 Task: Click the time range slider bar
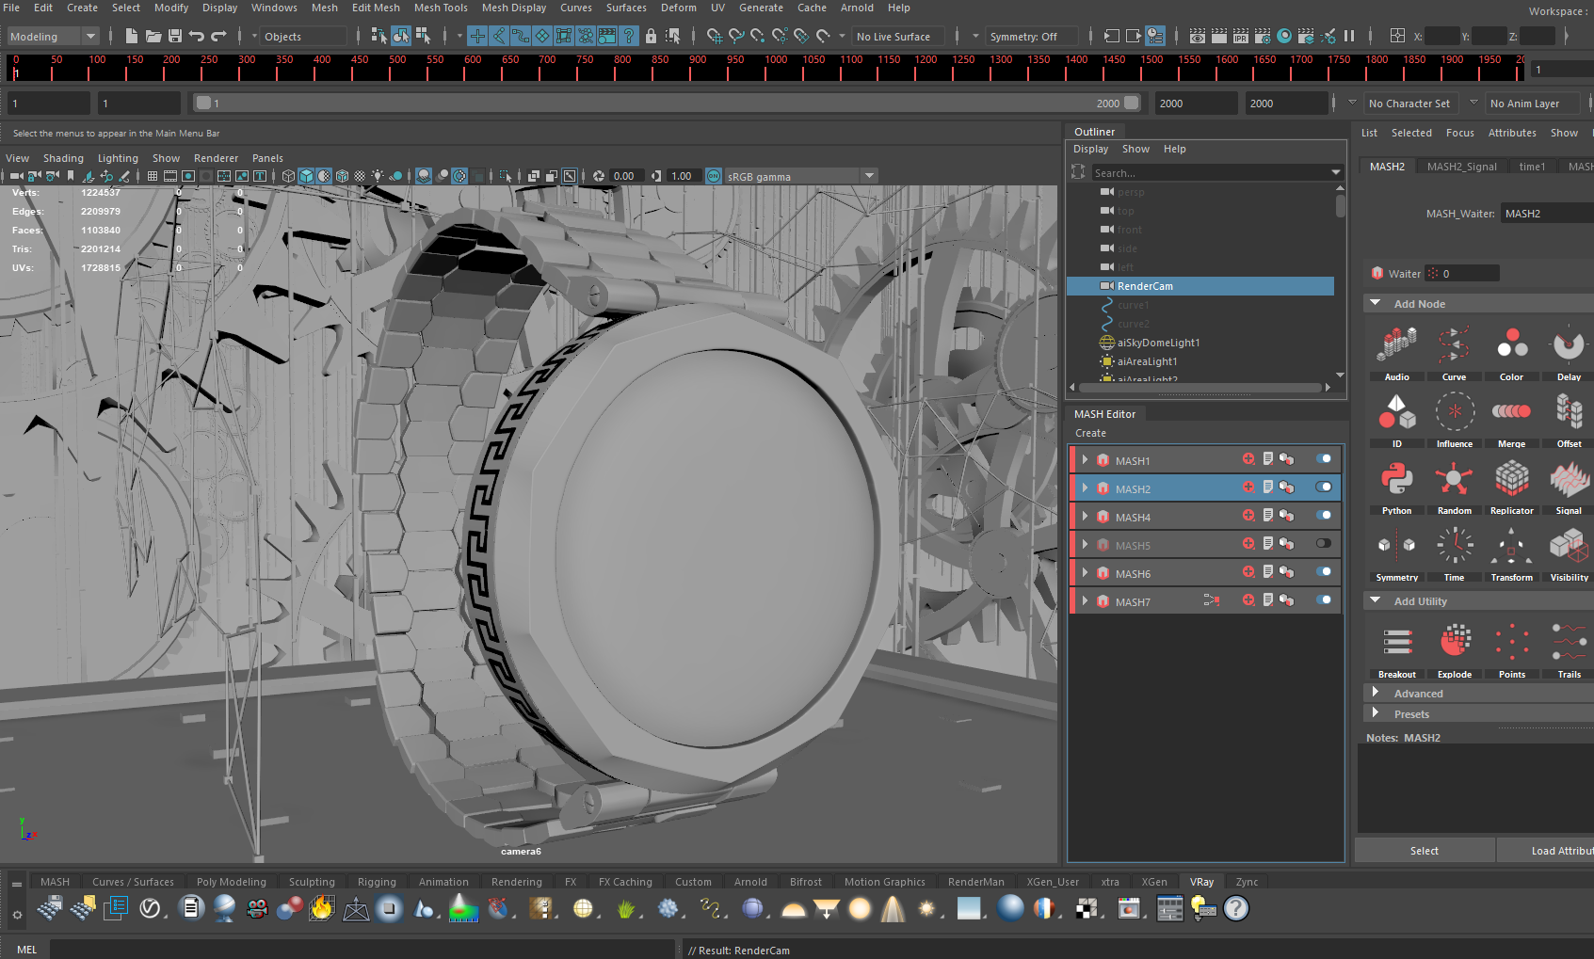point(666,104)
